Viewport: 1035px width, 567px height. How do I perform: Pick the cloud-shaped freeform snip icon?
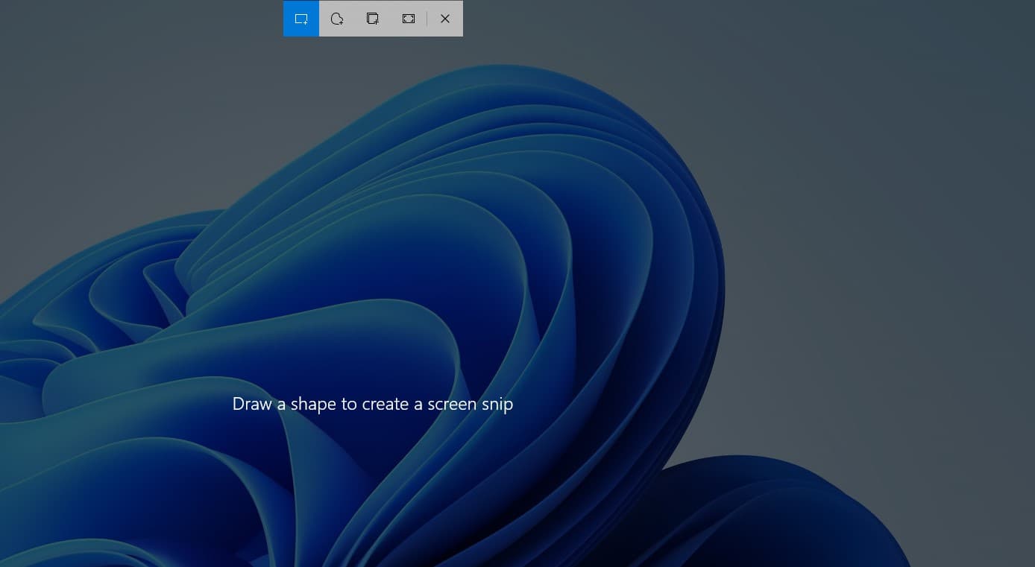[337, 19]
